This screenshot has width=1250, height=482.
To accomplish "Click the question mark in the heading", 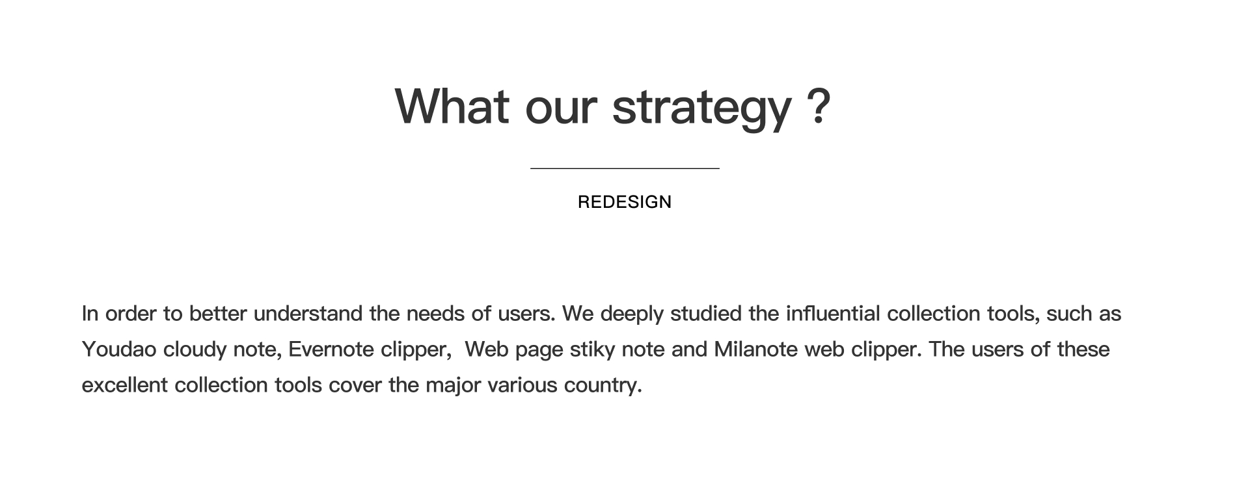I will pyautogui.click(x=821, y=107).
